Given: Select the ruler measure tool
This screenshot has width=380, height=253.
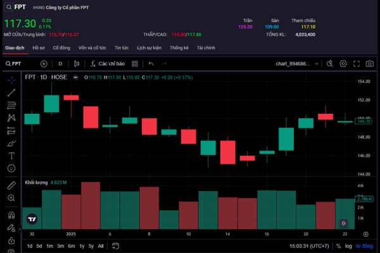Looking at the screenshot, I should pos(11,185).
